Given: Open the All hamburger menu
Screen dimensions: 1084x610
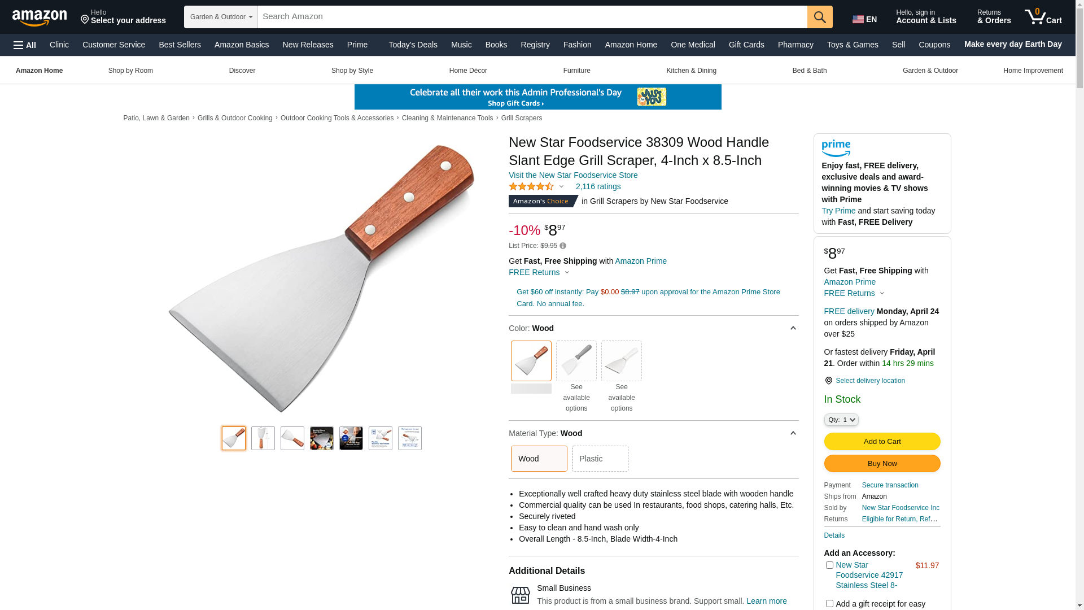Looking at the screenshot, I should click(x=25, y=45).
